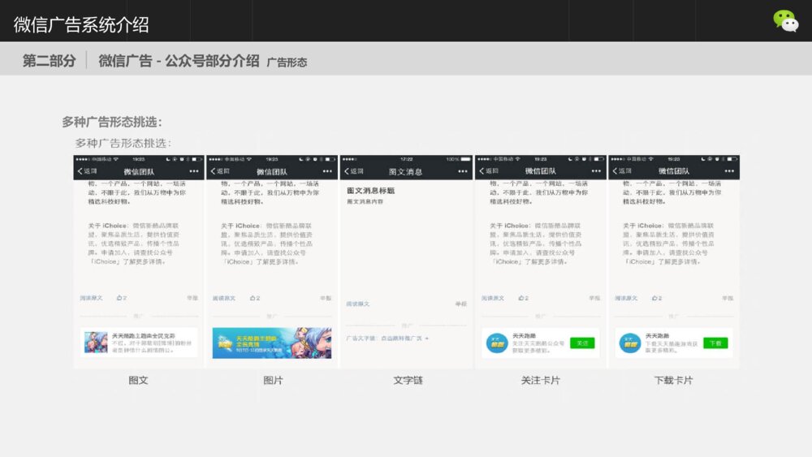Tap the round 天天跑酷 avatar in the download card
Viewport: 812px width, 457px height.
click(630, 343)
